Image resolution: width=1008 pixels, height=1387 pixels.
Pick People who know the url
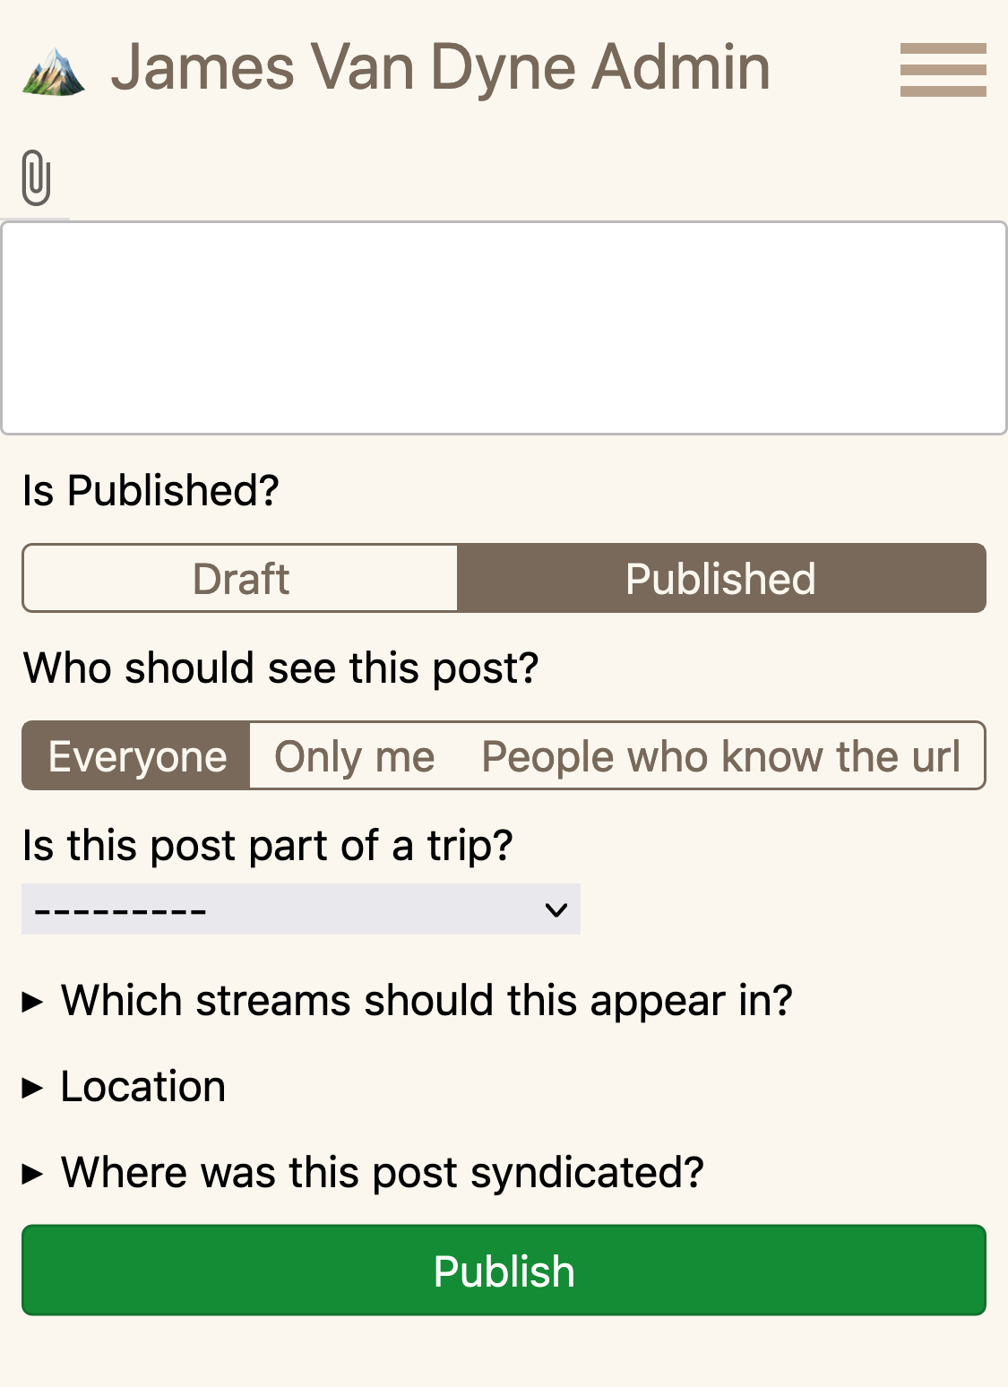tap(720, 756)
